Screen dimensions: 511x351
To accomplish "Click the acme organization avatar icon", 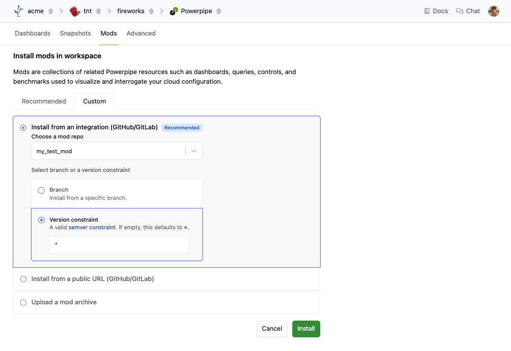I will tap(19, 11).
